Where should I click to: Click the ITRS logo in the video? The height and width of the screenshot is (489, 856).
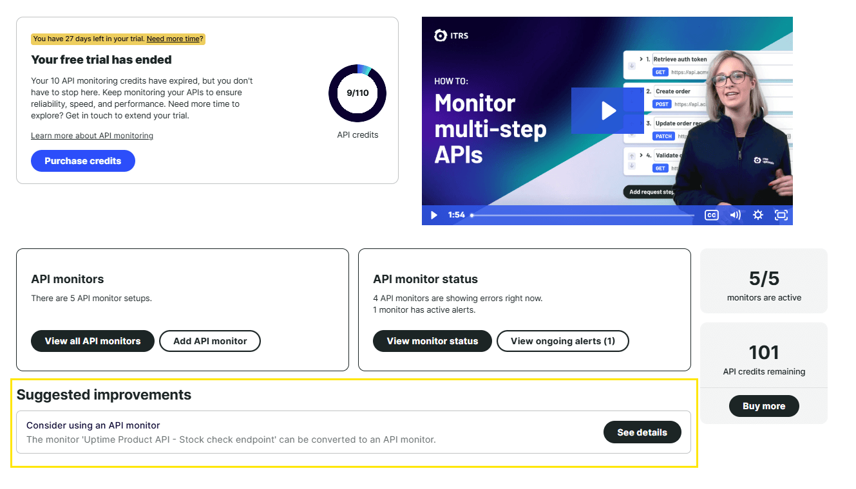pos(452,35)
